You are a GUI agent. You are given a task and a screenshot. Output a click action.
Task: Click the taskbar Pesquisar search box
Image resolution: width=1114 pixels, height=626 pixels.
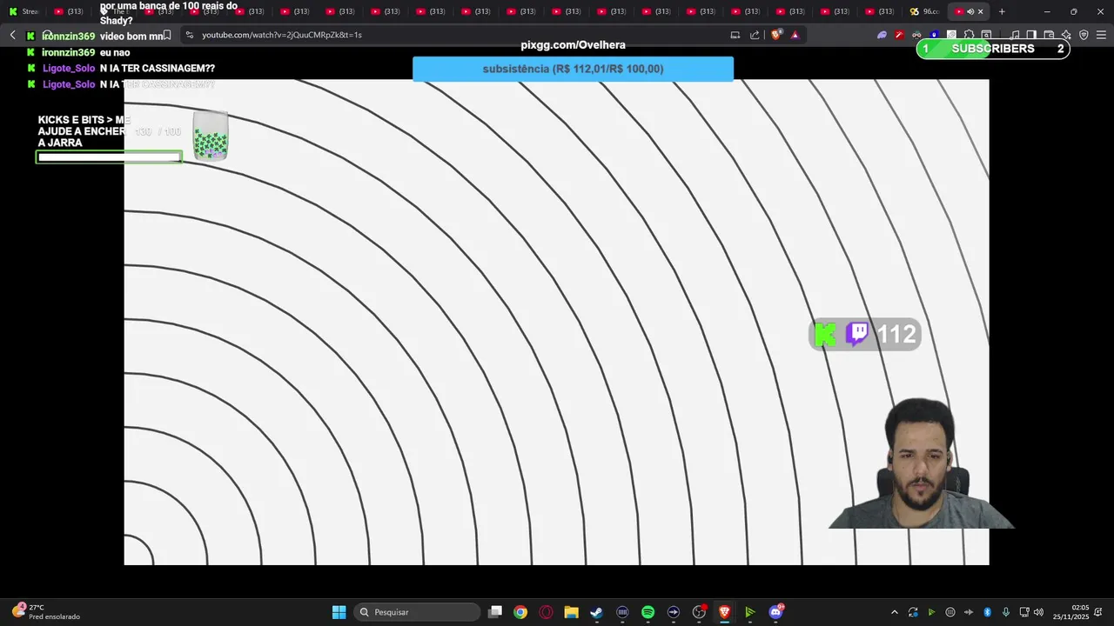coord(418,612)
